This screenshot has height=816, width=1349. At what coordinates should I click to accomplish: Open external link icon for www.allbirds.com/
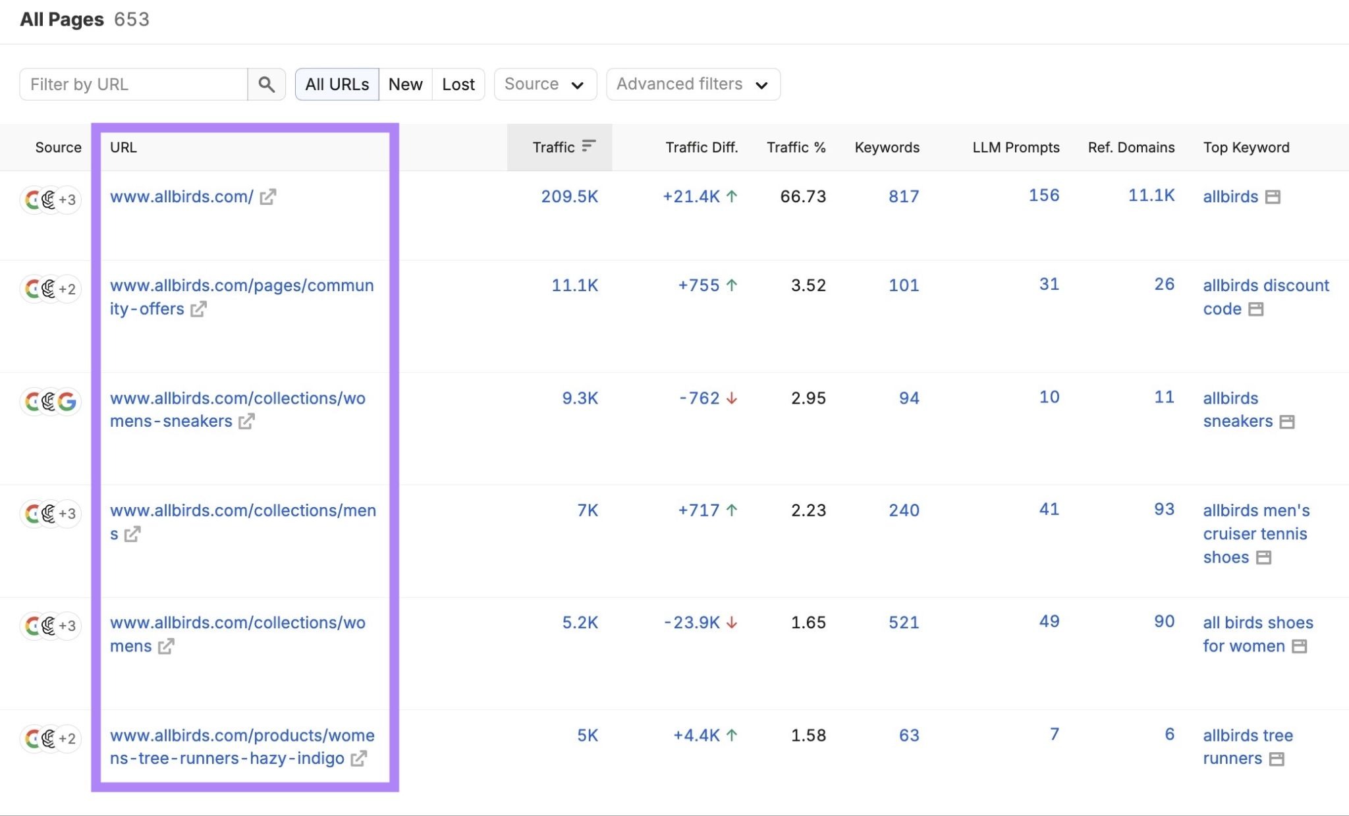point(267,197)
